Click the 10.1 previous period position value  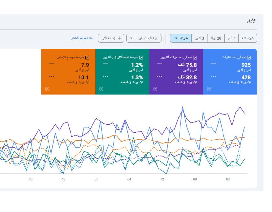(x=83, y=77)
